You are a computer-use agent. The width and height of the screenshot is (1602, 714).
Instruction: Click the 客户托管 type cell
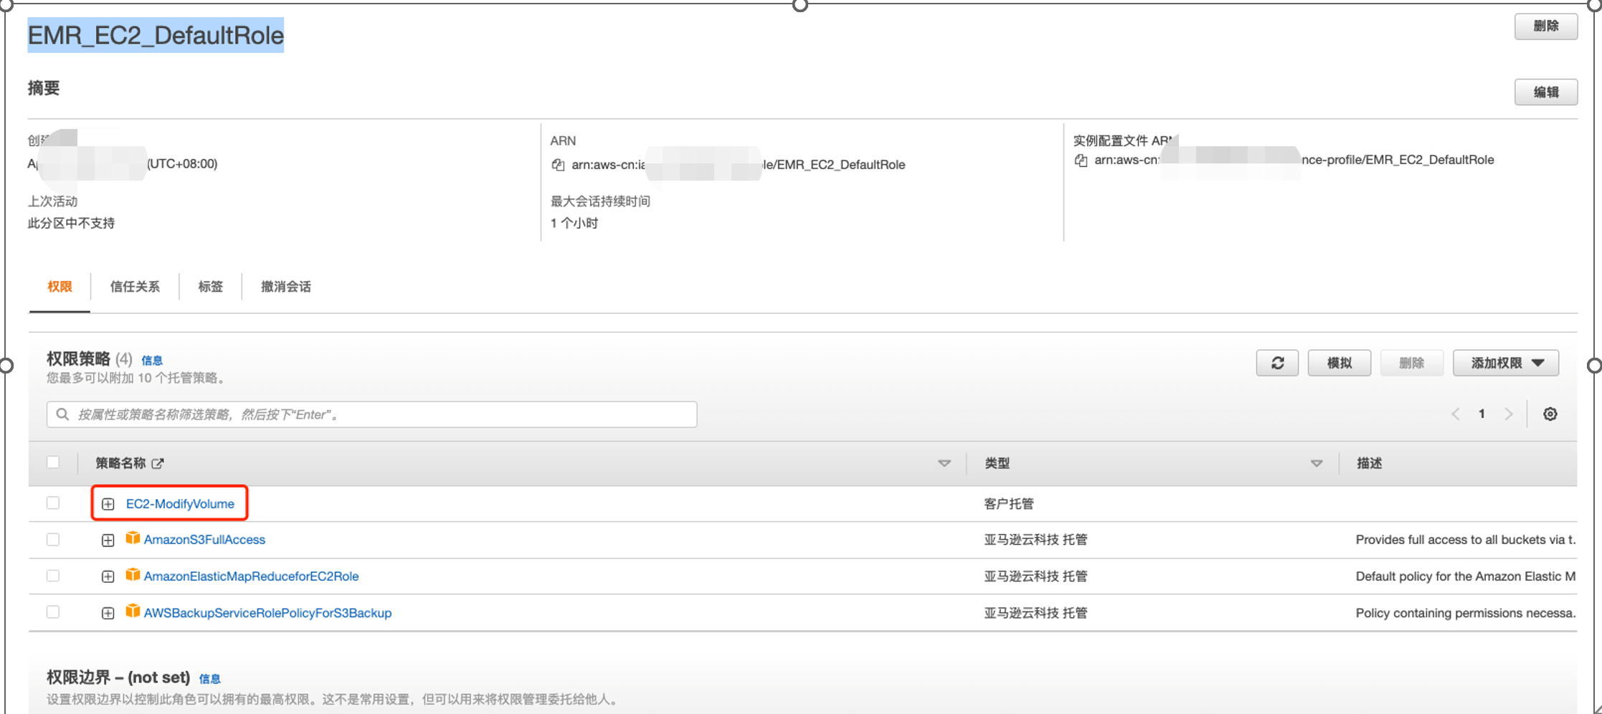(1009, 504)
